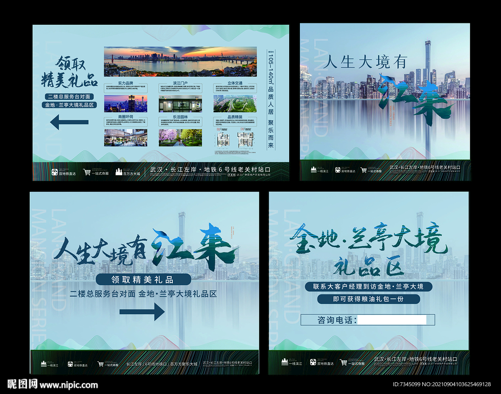
Task: Click the large 礼品区 calligraphy text
Action: (x=368, y=267)
